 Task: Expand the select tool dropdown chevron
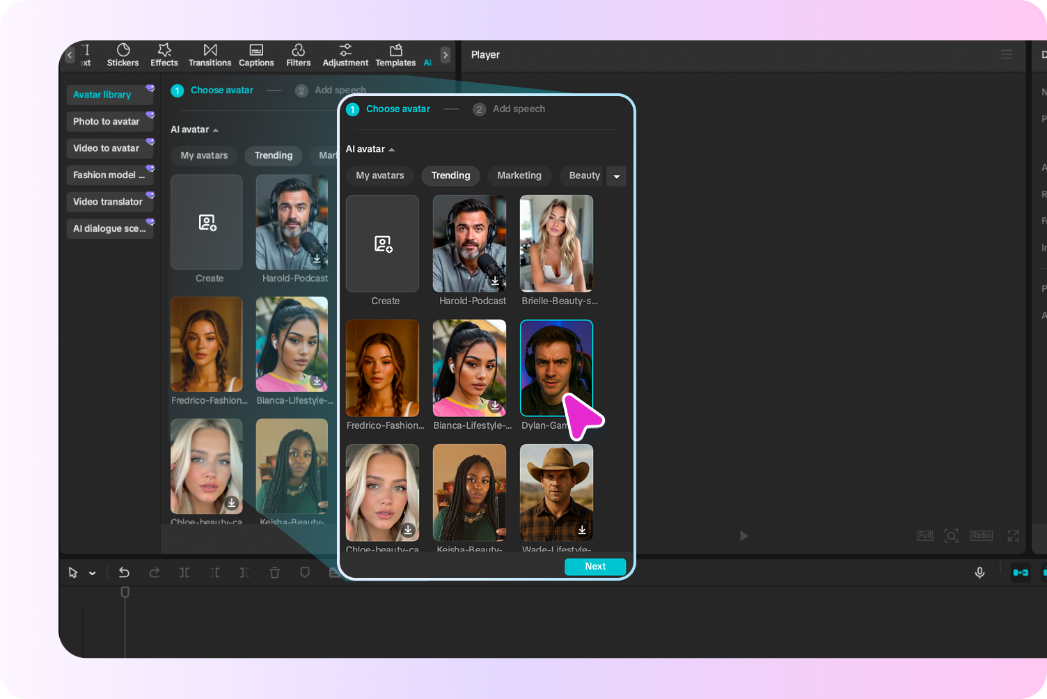click(91, 572)
